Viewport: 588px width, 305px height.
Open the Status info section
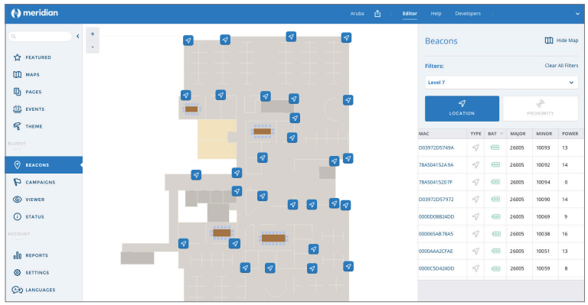pyautogui.click(x=34, y=216)
